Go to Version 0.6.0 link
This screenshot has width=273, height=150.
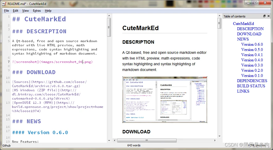[252, 44]
